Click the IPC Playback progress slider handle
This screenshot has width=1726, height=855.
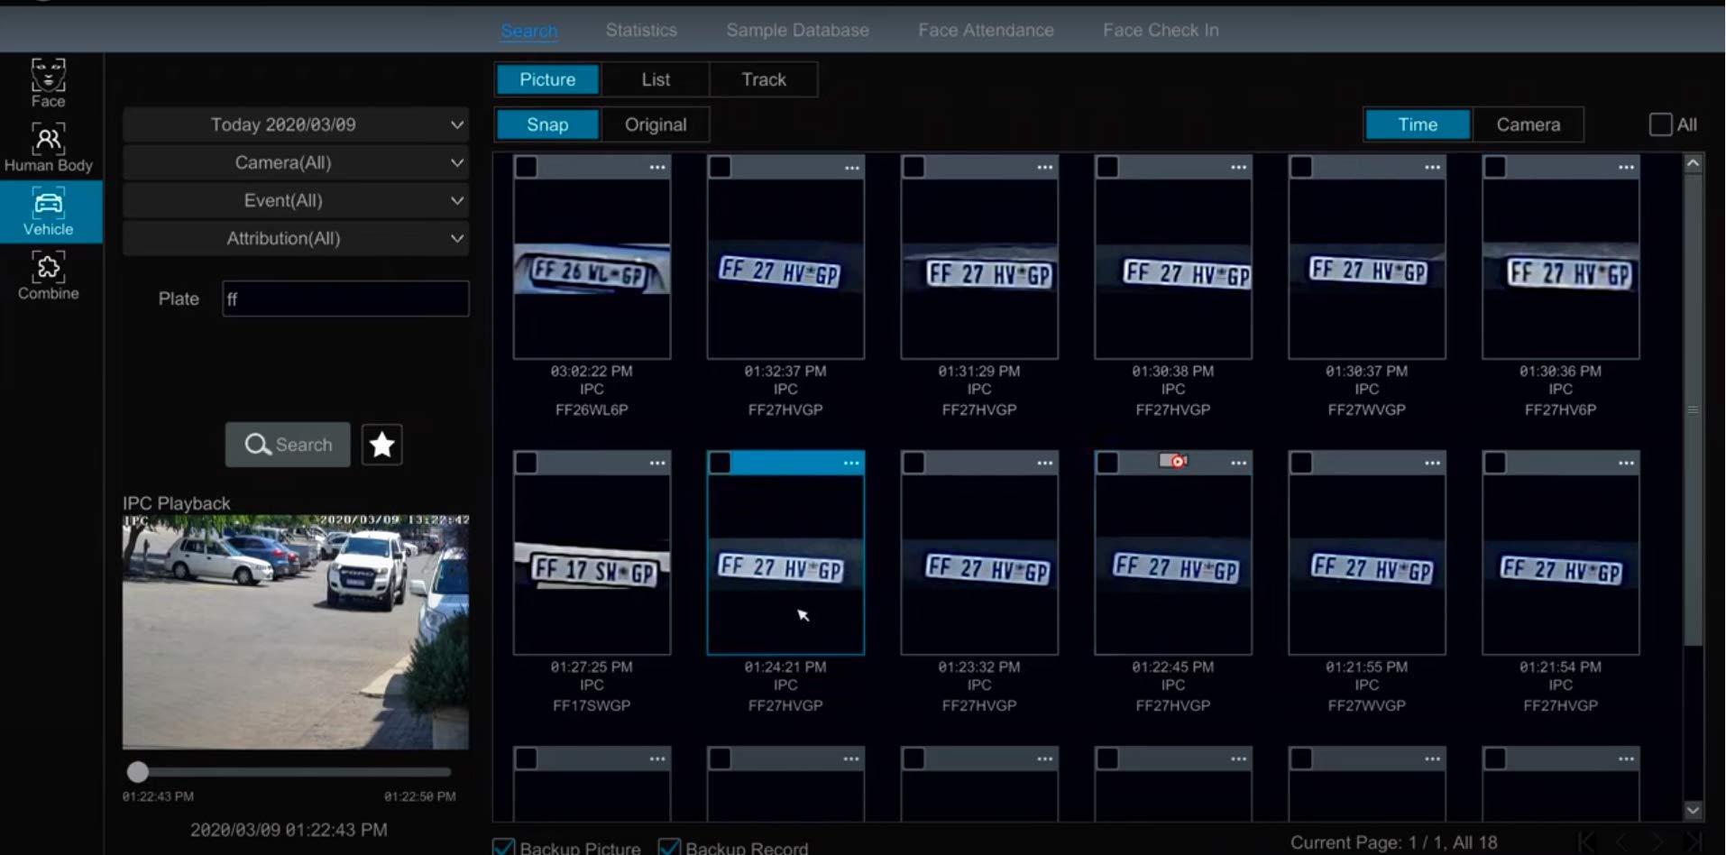coord(137,772)
